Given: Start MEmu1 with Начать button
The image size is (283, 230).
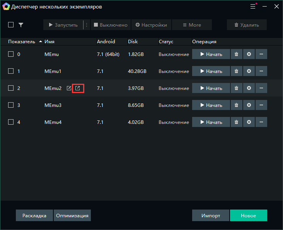Looking at the screenshot, I should (211, 71).
